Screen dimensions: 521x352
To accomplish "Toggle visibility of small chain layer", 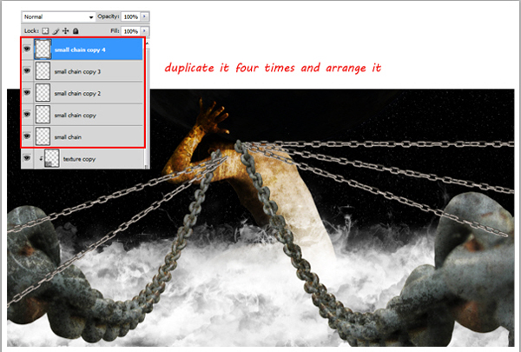I will pyautogui.click(x=27, y=136).
